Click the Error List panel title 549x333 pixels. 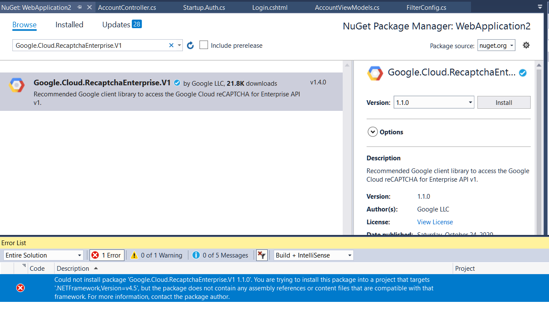tap(14, 243)
